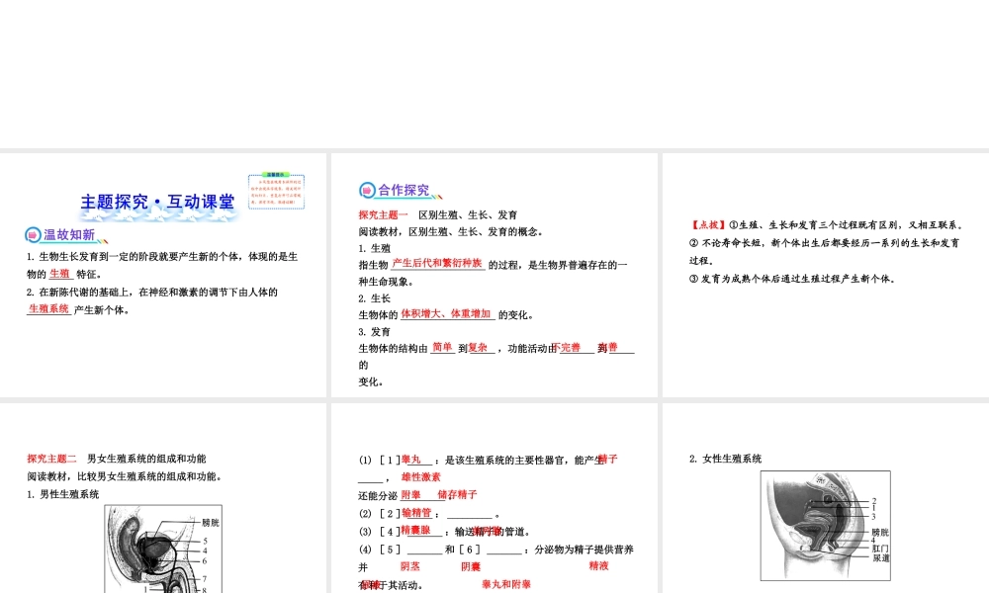
Task: Click the red label 探究主题一
Action: pyautogui.click(x=384, y=214)
